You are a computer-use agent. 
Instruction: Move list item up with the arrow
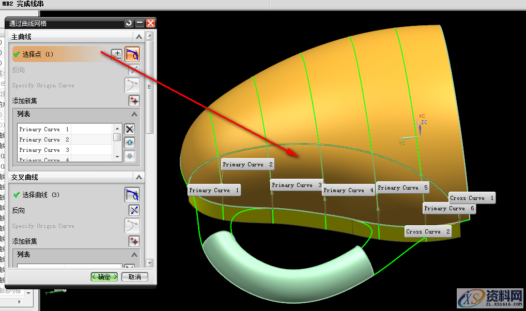click(130, 143)
